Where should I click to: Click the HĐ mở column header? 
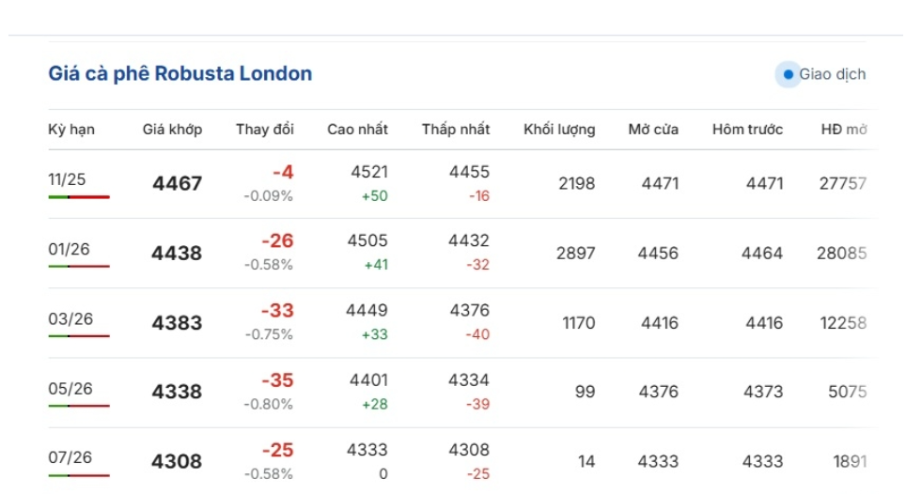pyautogui.click(x=843, y=130)
